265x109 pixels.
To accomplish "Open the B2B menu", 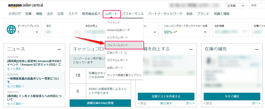I will click(189, 14).
